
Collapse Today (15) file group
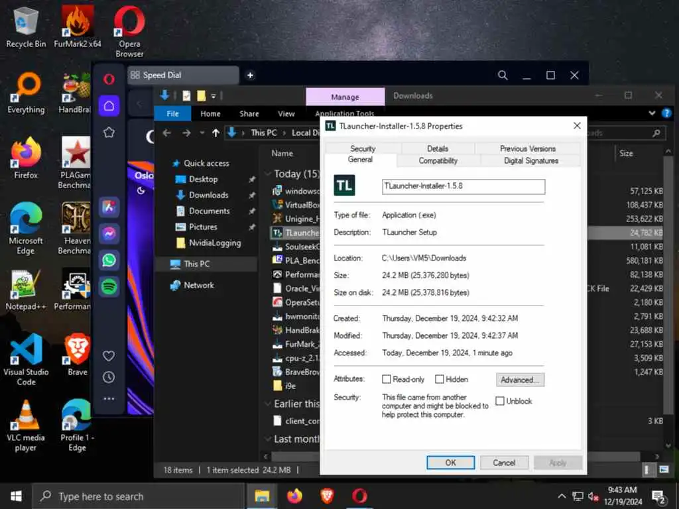pyautogui.click(x=267, y=174)
